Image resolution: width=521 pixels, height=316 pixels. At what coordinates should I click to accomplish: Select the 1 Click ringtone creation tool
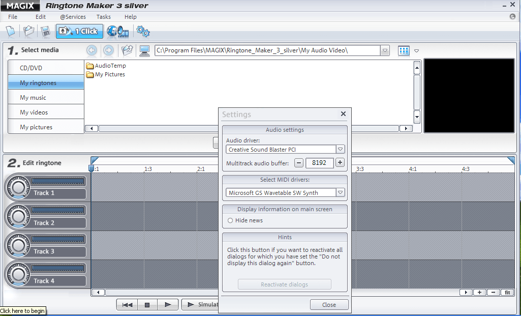tap(79, 31)
